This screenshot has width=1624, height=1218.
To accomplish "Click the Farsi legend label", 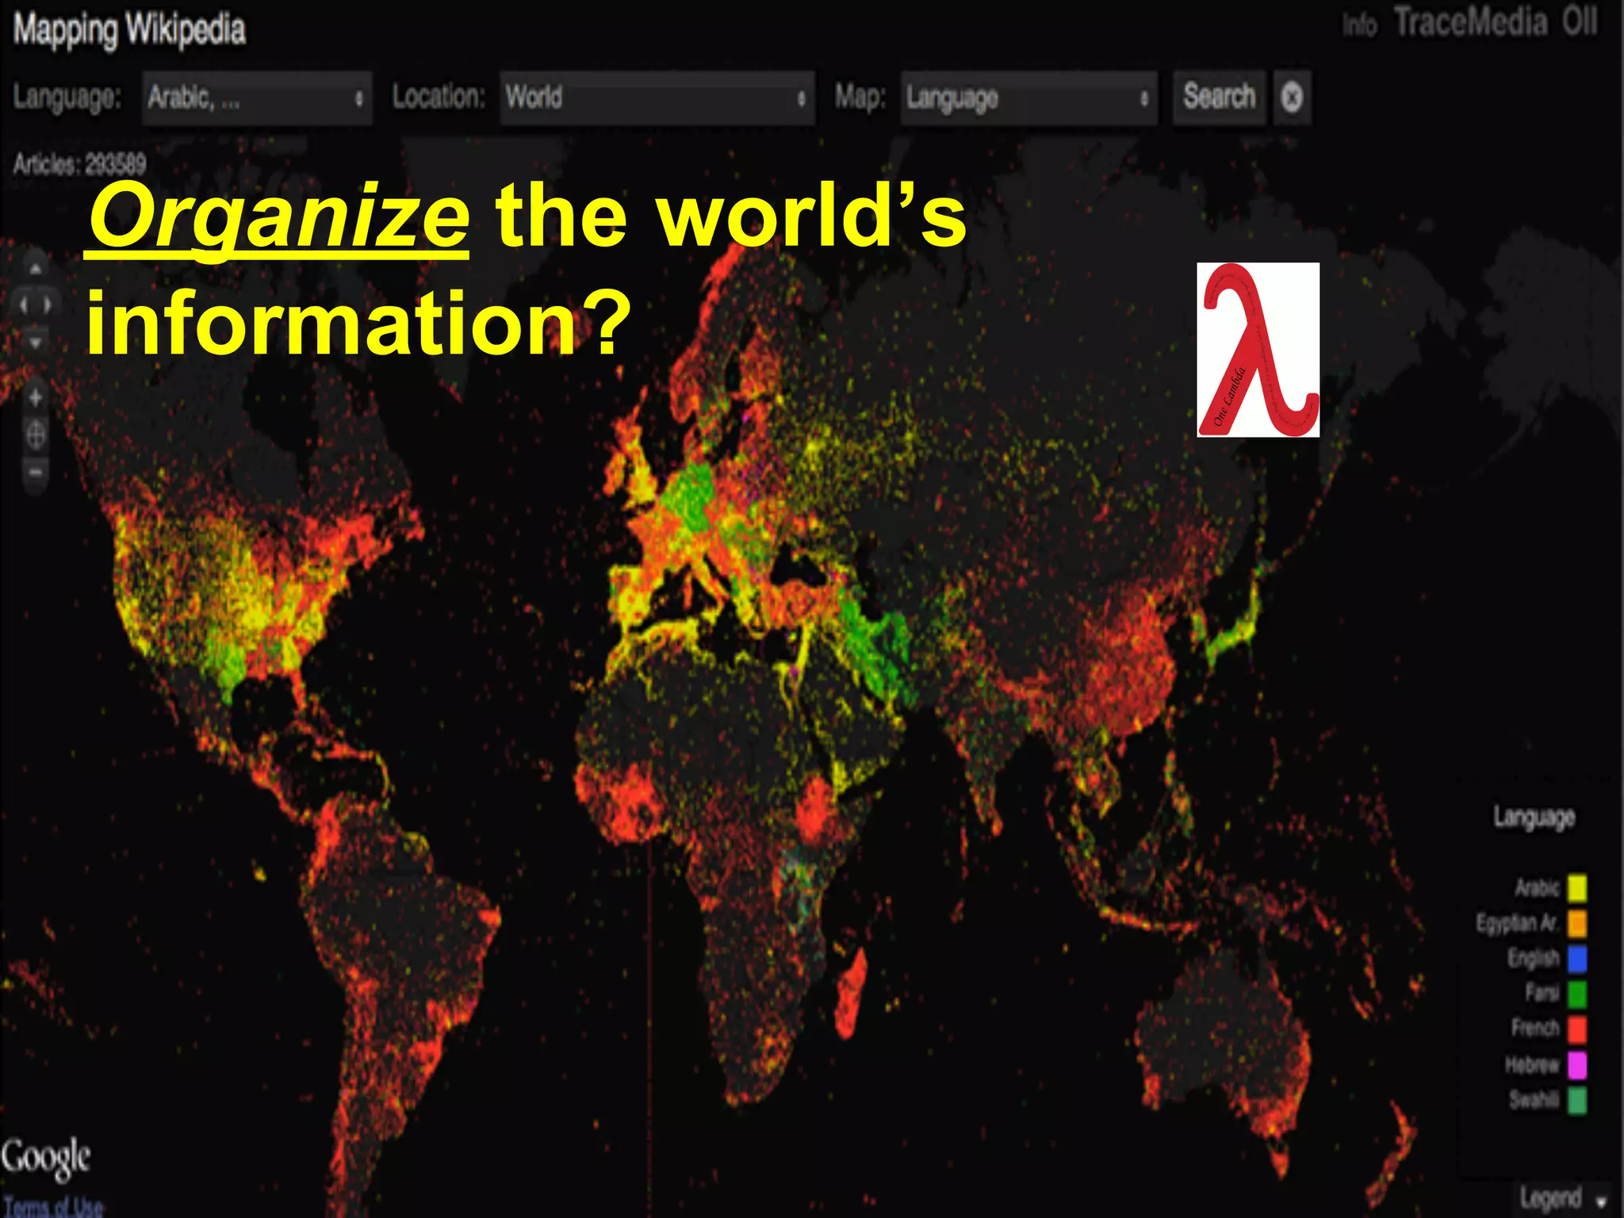I will (1542, 993).
